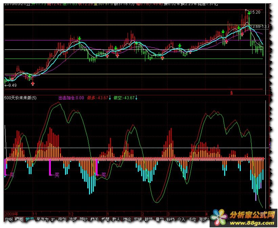The image size is (278, 228).
Task: Open the 指标 tab at the bottom
Action: 9,220
